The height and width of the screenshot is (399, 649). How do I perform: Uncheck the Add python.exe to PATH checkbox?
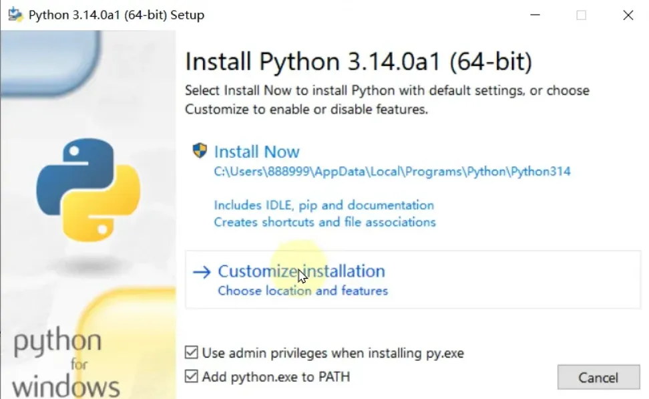192,376
